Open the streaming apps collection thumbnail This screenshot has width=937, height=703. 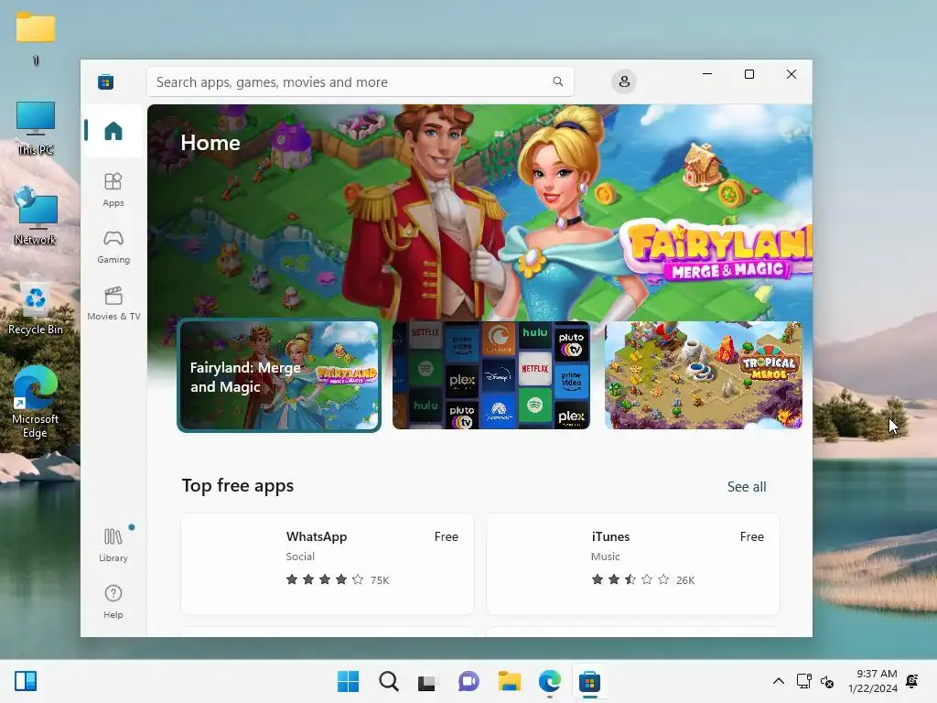click(491, 375)
